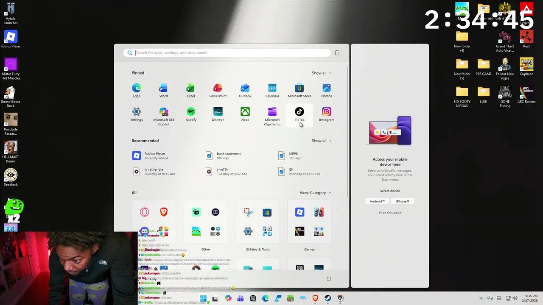Launch PowerPoint pinned app
This screenshot has width=543, height=305.
[218, 91]
